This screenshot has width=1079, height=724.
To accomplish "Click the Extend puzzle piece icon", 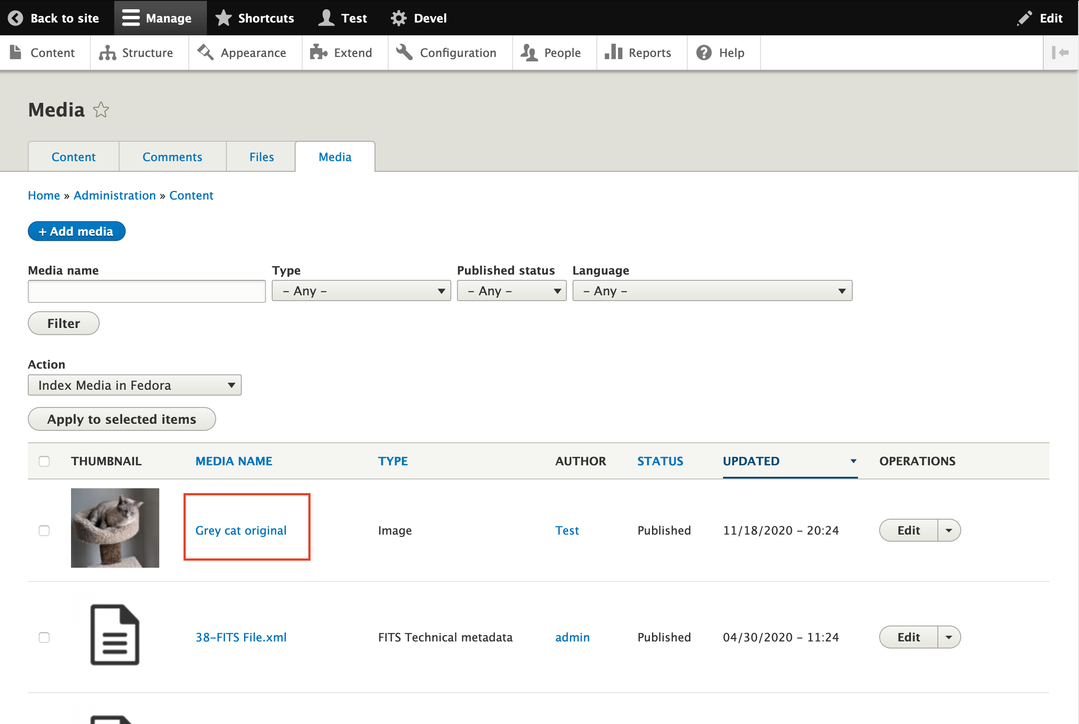I will pyautogui.click(x=318, y=52).
